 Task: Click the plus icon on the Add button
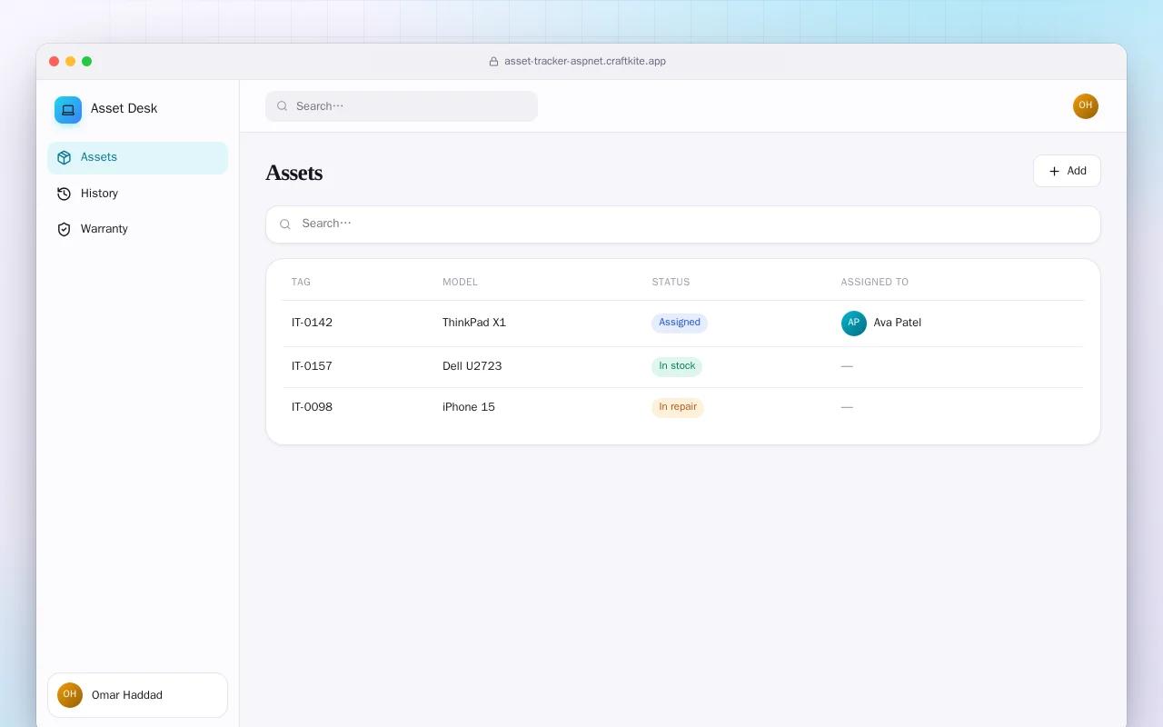click(x=1054, y=171)
